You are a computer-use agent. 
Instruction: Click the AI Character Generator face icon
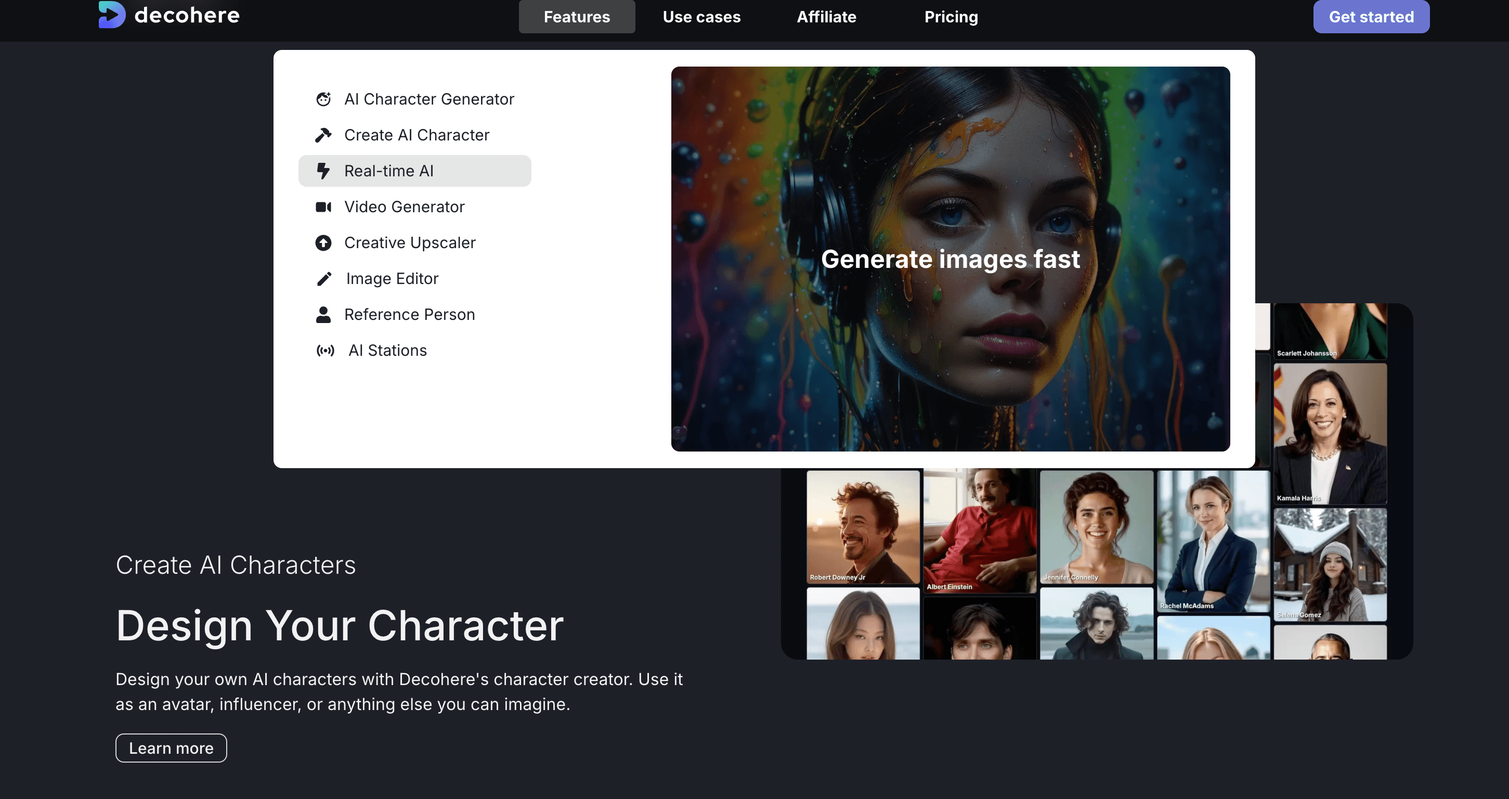click(323, 99)
